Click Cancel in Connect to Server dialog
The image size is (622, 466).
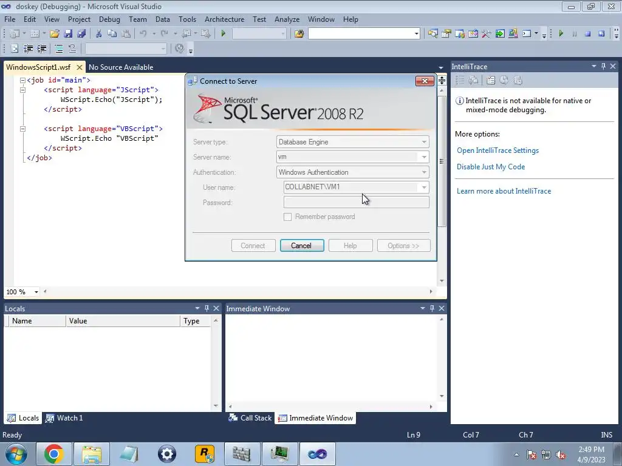click(302, 246)
